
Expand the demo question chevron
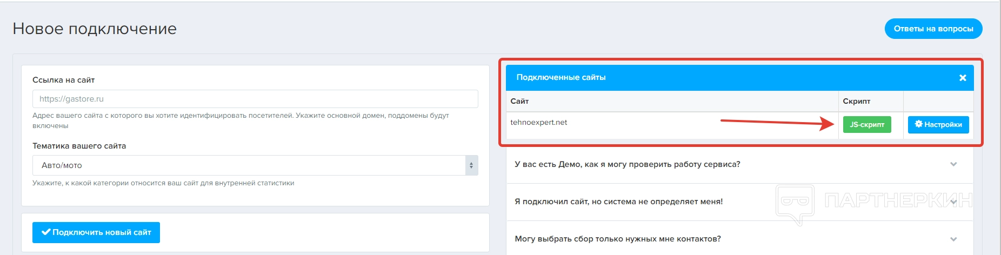(x=953, y=164)
